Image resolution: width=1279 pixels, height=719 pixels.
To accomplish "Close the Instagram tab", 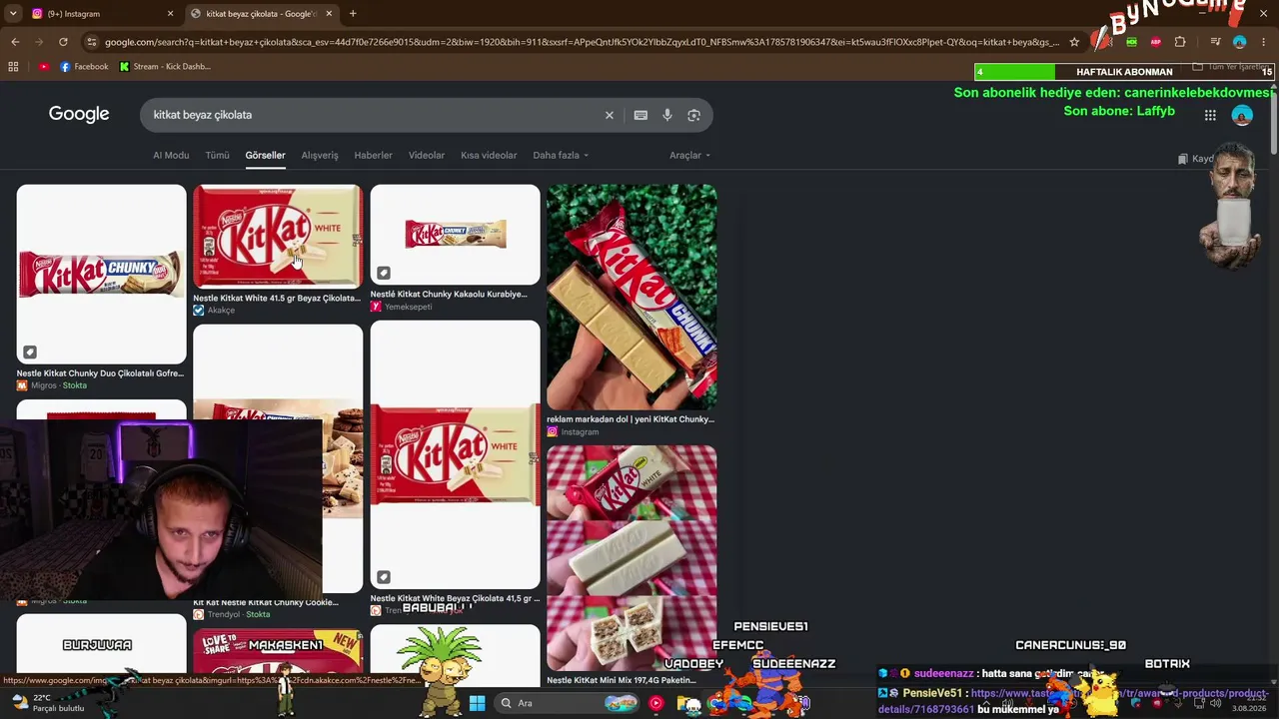I will tap(170, 14).
